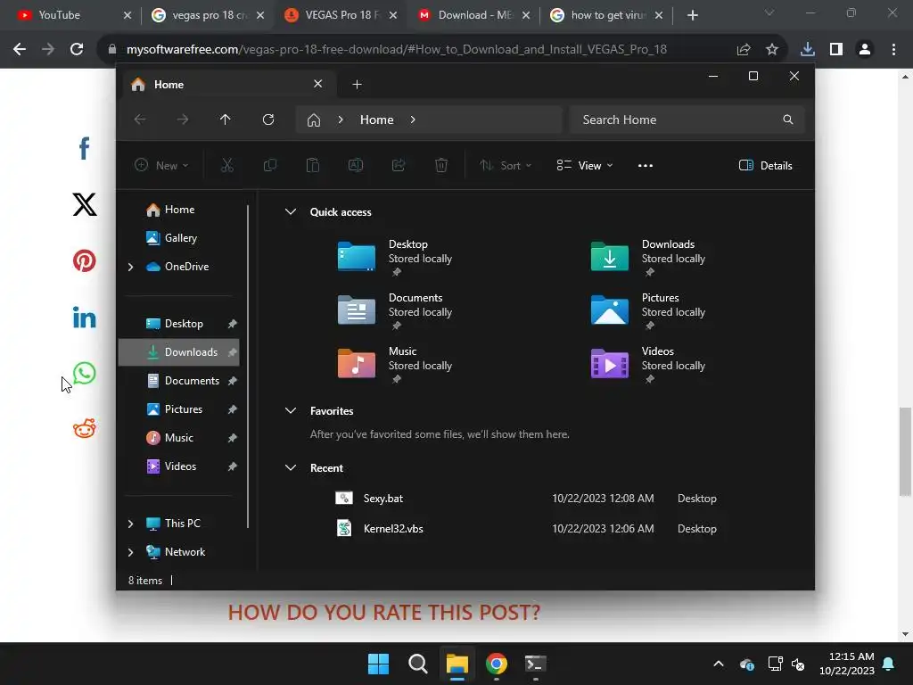
Task: Open Chrome side panel icon
Action: [x=836, y=50]
